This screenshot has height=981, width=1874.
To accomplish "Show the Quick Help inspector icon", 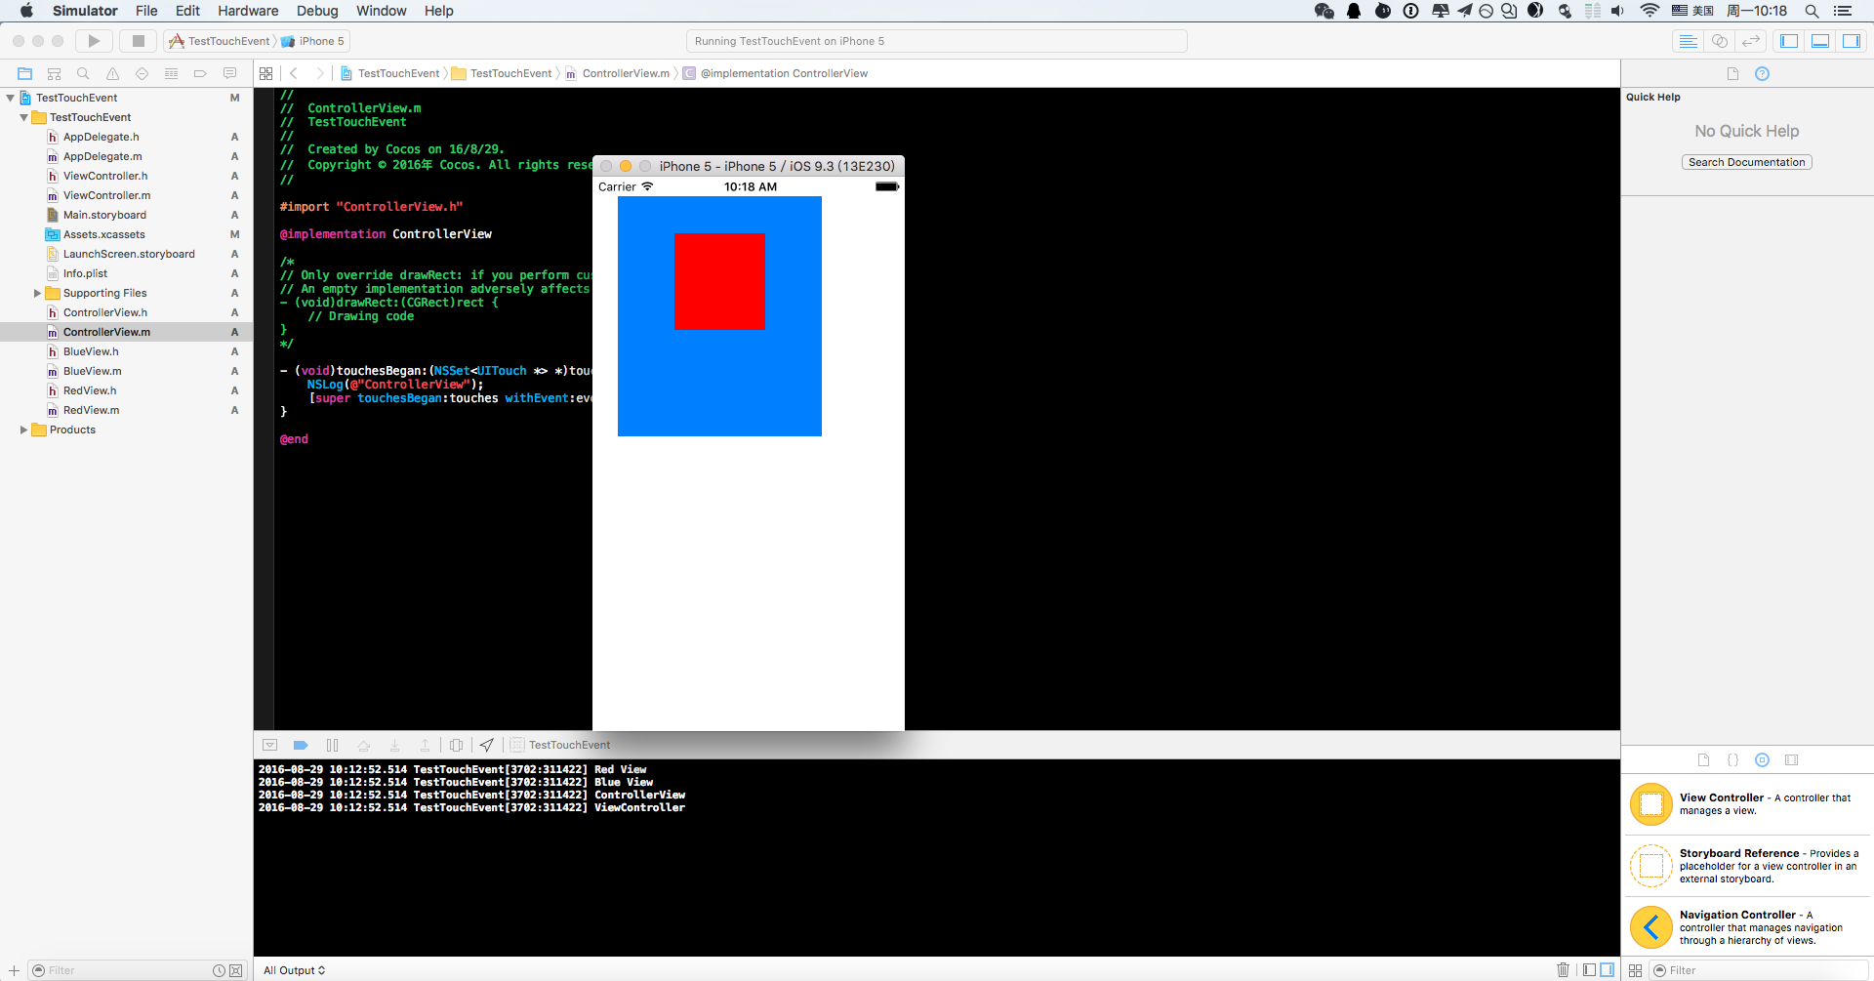I will point(1762,74).
